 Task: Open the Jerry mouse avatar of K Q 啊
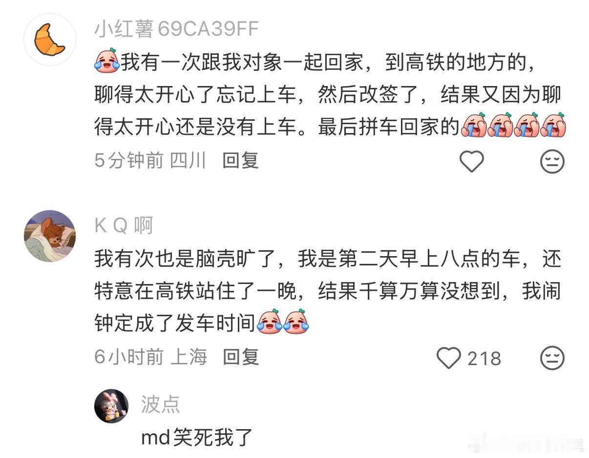(x=50, y=236)
